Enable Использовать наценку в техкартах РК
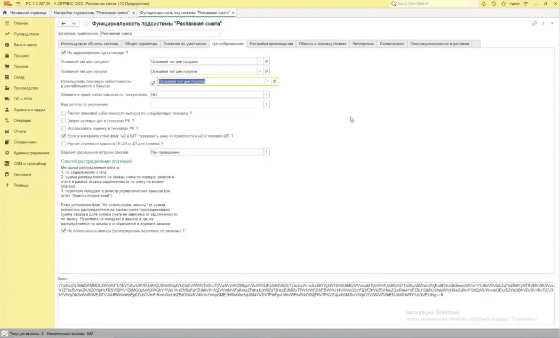The height and width of the screenshot is (338, 560). [x=63, y=128]
